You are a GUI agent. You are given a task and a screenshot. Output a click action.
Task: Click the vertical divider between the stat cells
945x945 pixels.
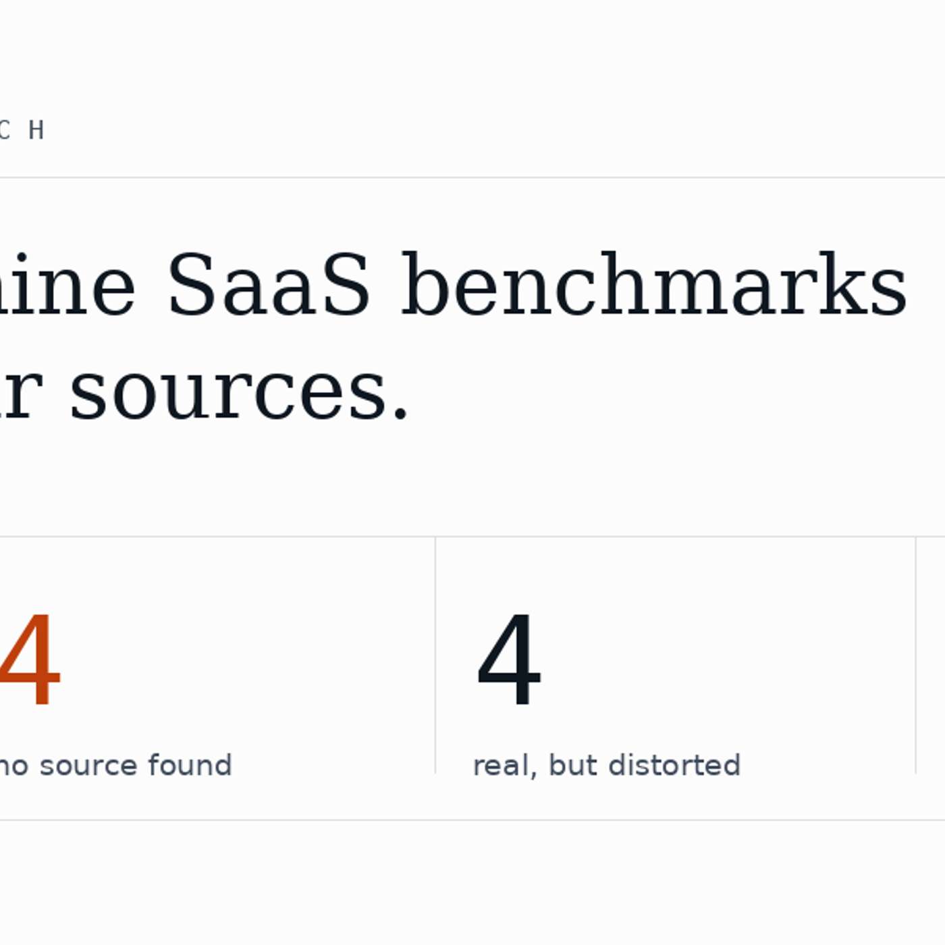coord(435,655)
